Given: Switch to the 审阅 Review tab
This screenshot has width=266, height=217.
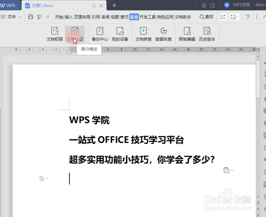Looking at the screenshot, I should click(x=105, y=17).
